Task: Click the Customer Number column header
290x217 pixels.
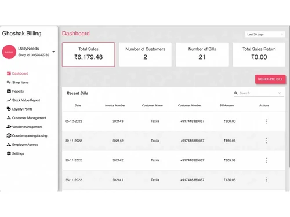Action: 190,105
